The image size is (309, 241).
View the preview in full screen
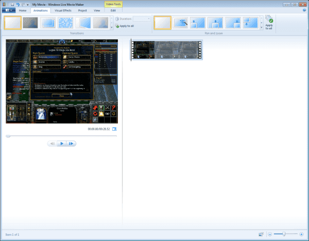[114, 129]
